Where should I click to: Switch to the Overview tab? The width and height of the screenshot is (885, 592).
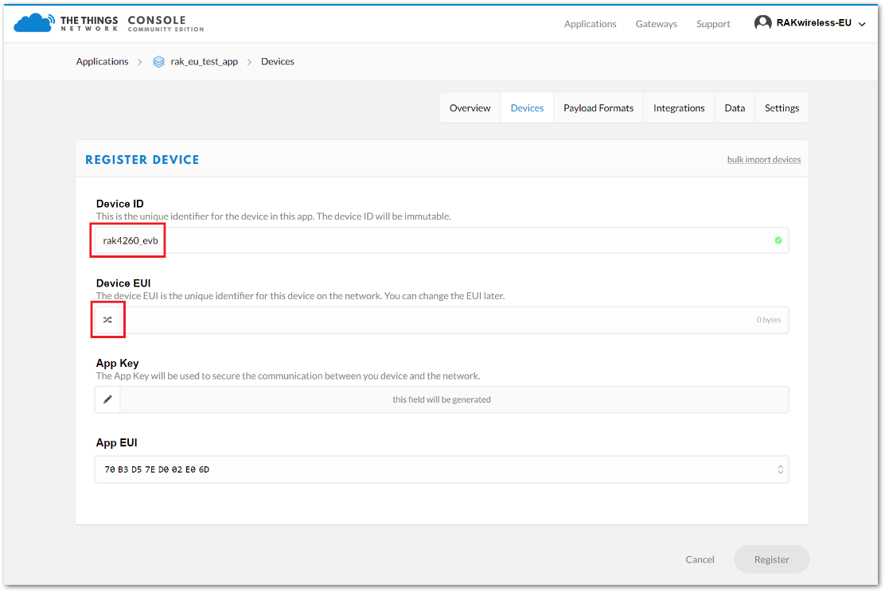[470, 107]
